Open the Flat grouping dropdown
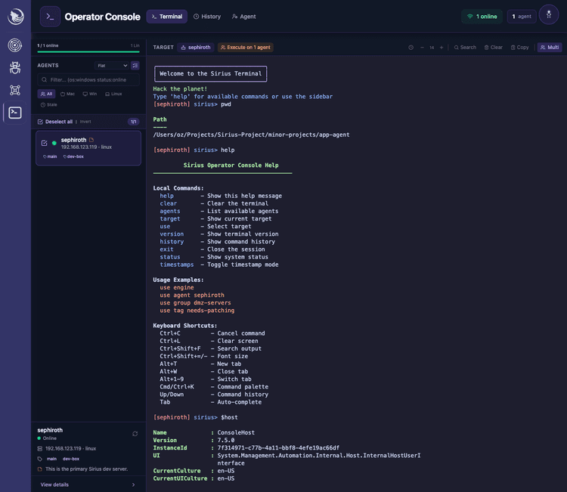This screenshot has width=567, height=492. click(x=112, y=66)
